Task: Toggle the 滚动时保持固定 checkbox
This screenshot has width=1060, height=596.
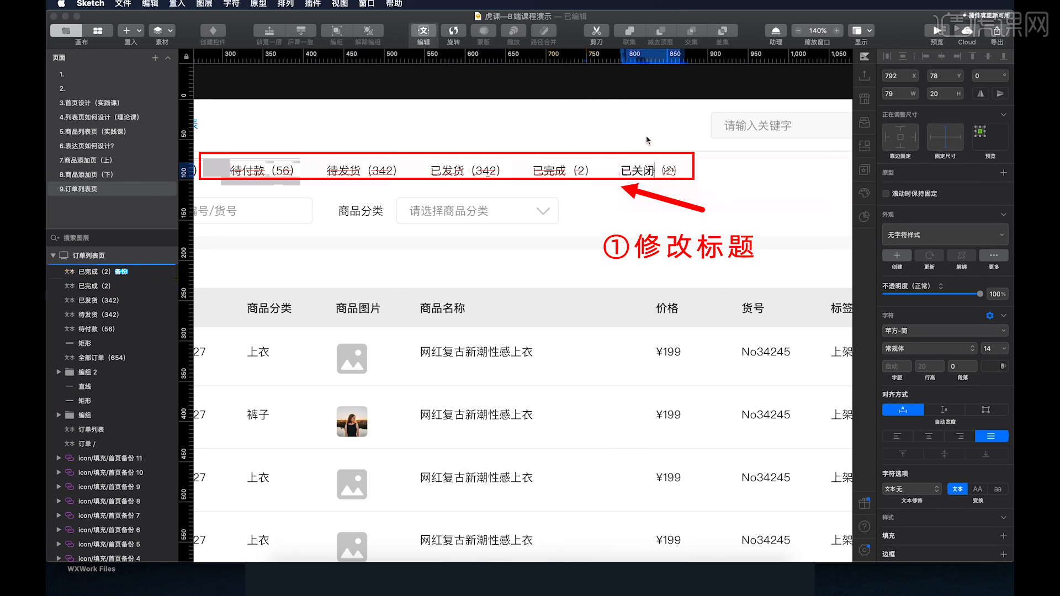Action: point(886,194)
